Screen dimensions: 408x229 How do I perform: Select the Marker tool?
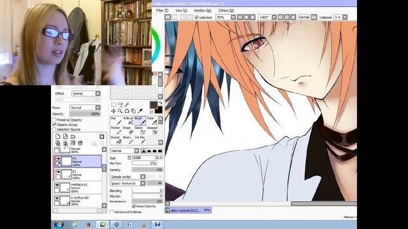[116, 130]
